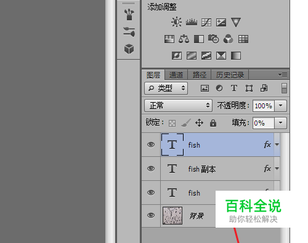This screenshot has height=243, width=308.
Task: Filter layers by type layers (T icon)
Action: tap(234, 88)
